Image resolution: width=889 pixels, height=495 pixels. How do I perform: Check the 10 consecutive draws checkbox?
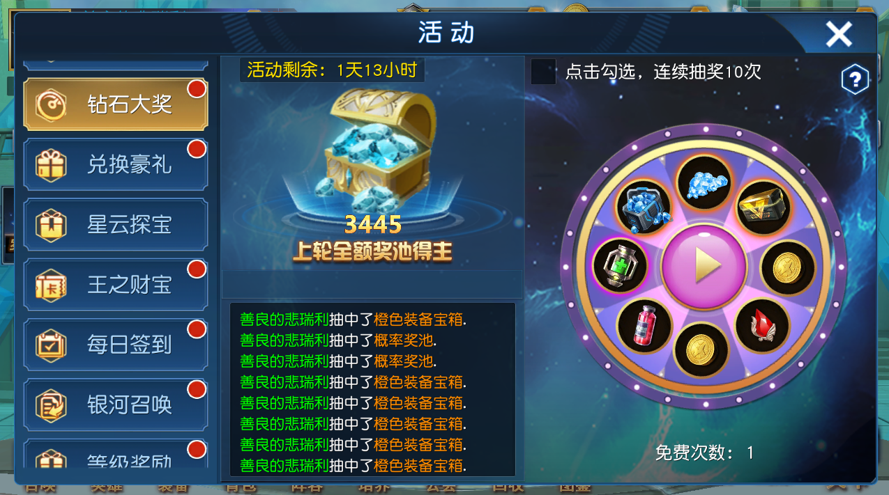[x=543, y=72]
